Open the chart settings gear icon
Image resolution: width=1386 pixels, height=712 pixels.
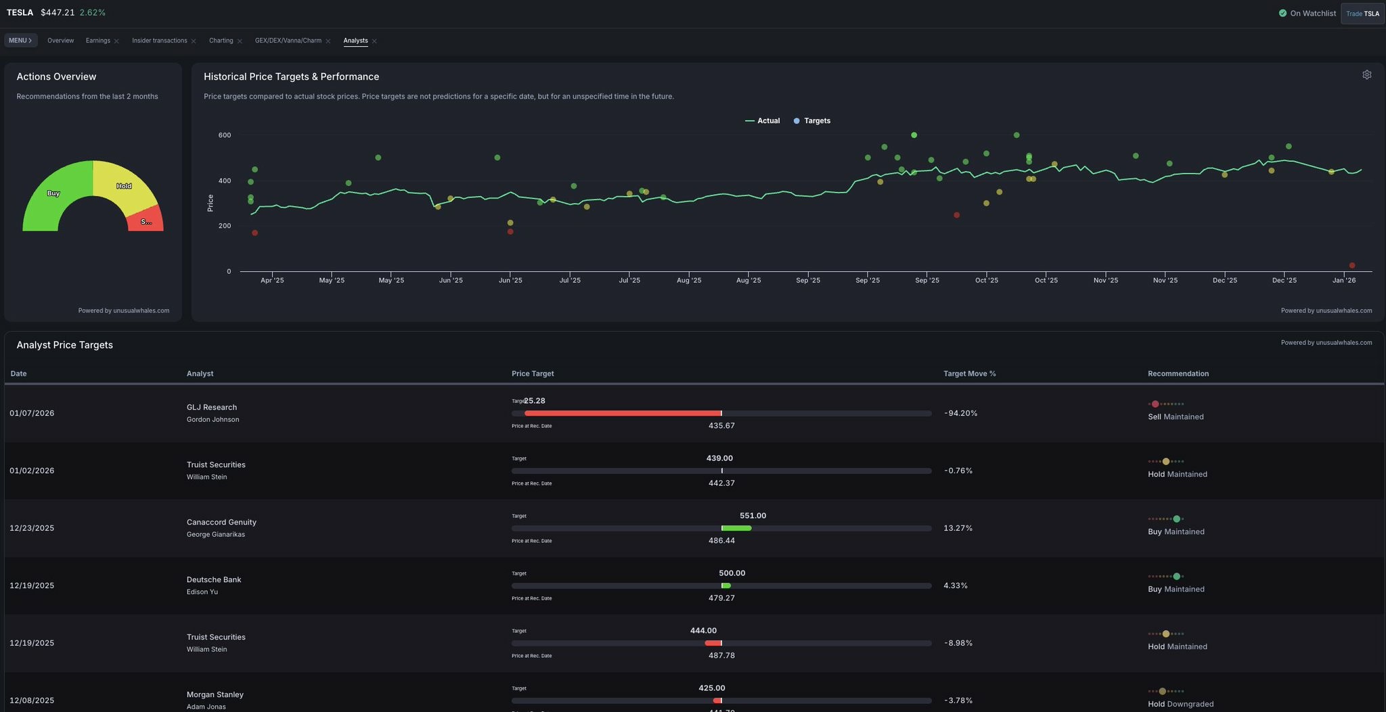coord(1366,75)
